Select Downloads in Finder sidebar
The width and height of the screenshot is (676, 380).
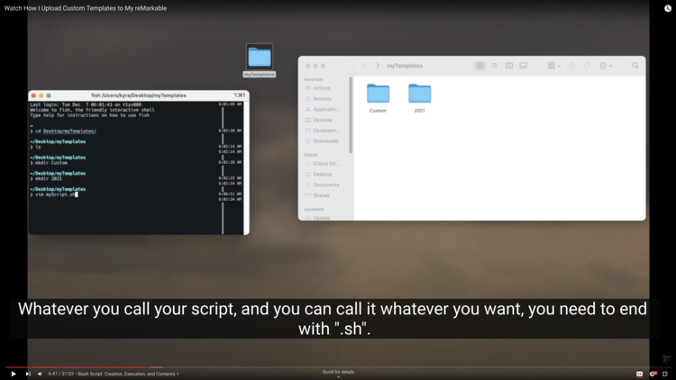coord(325,140)
